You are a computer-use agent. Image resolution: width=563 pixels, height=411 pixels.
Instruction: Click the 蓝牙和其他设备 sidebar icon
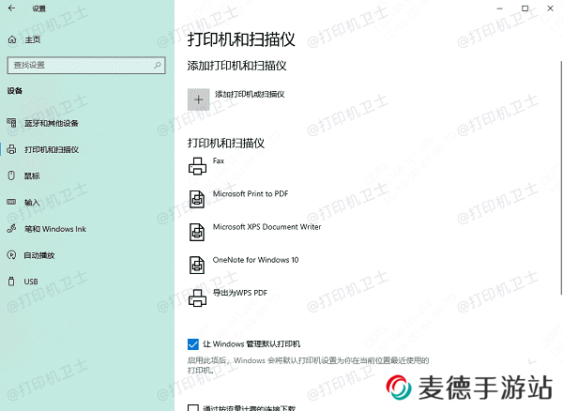(x=11, y=123)
